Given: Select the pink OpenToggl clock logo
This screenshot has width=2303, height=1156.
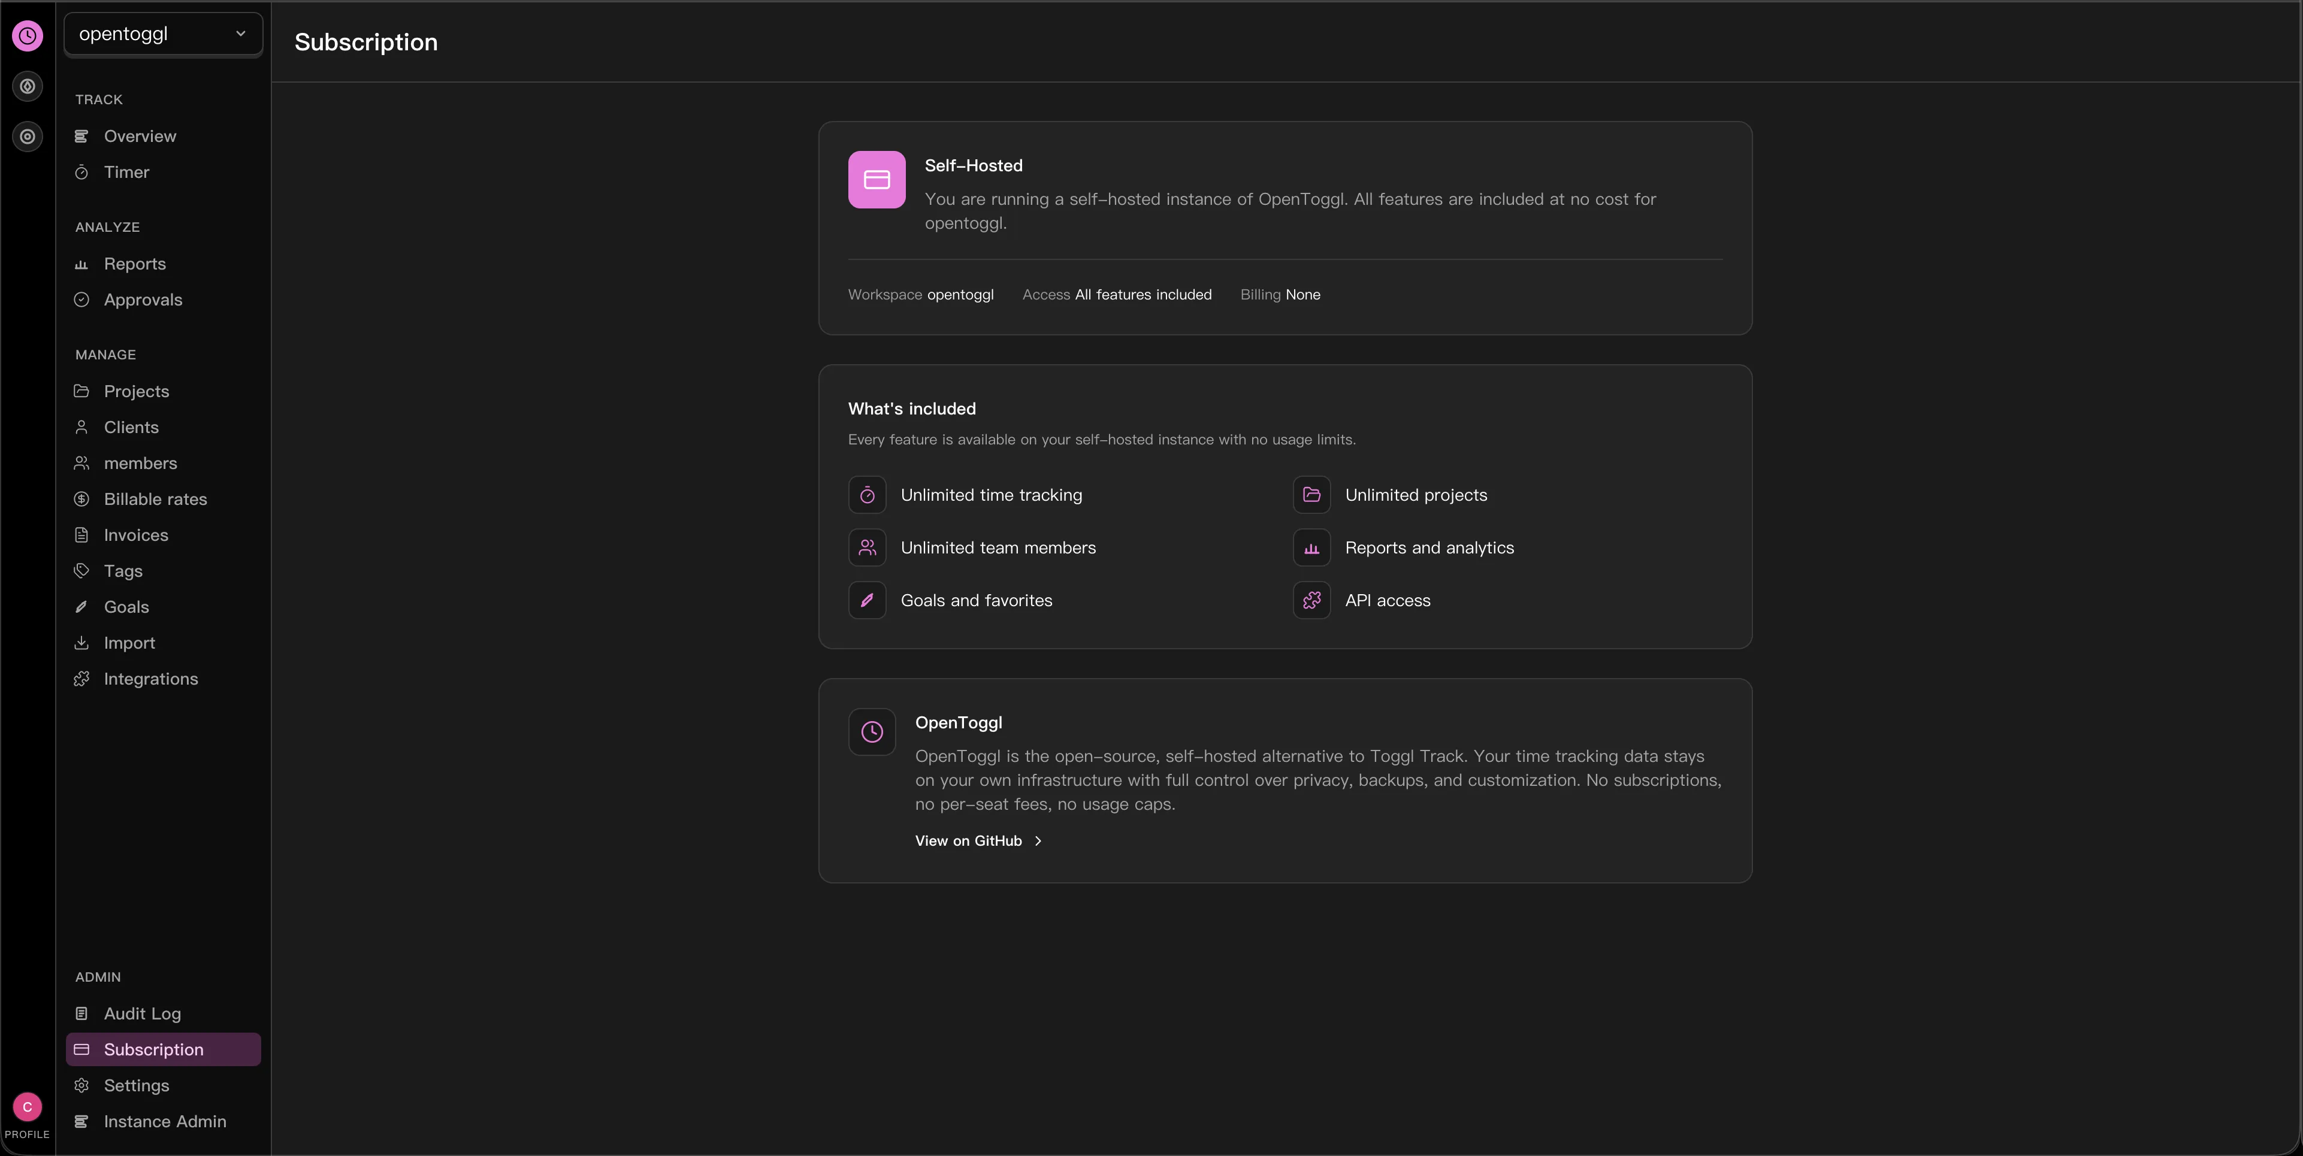Looking at the screenshot, I should click(x=27, y=36).
